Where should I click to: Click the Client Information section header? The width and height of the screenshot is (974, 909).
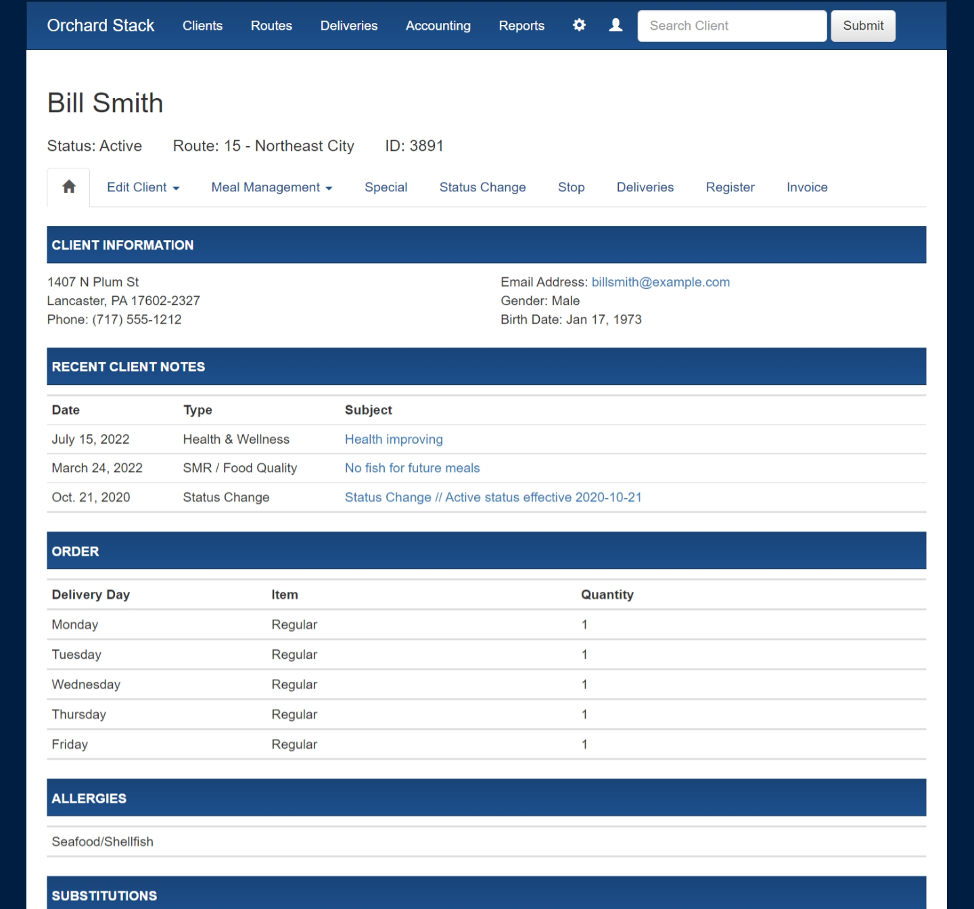[486, 245]
